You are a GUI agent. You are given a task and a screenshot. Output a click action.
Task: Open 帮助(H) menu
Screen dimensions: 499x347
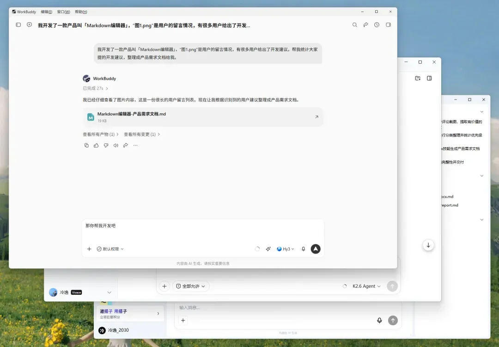[81, 12]
